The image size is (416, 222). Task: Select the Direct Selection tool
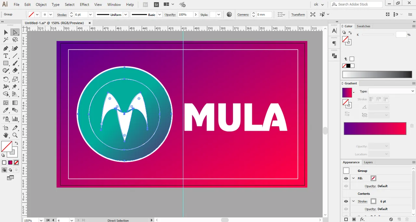pyautogui.click(x=15, y=32)
